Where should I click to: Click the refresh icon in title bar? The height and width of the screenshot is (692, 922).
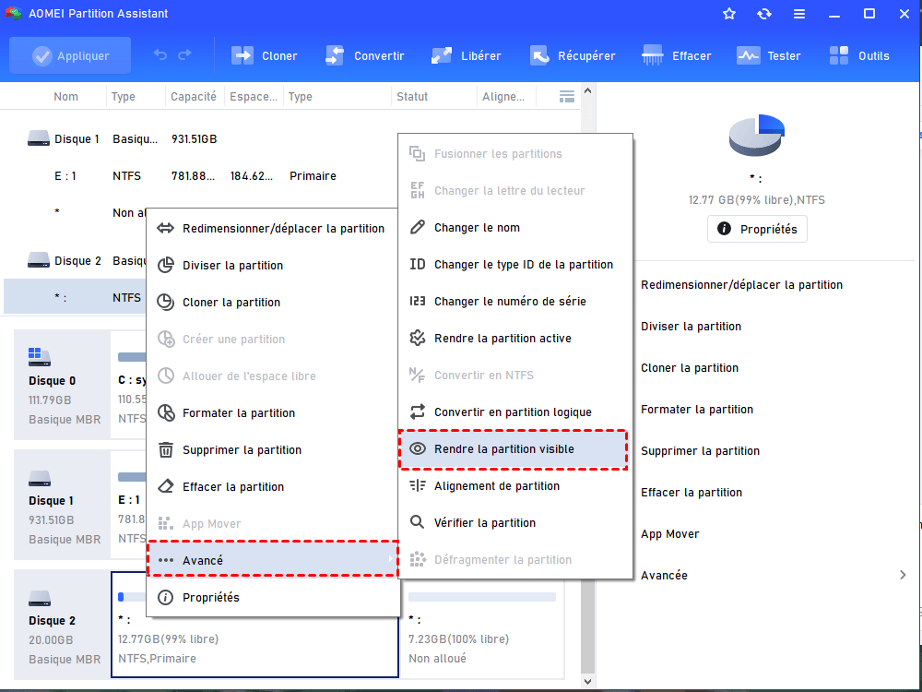point(763,14)
